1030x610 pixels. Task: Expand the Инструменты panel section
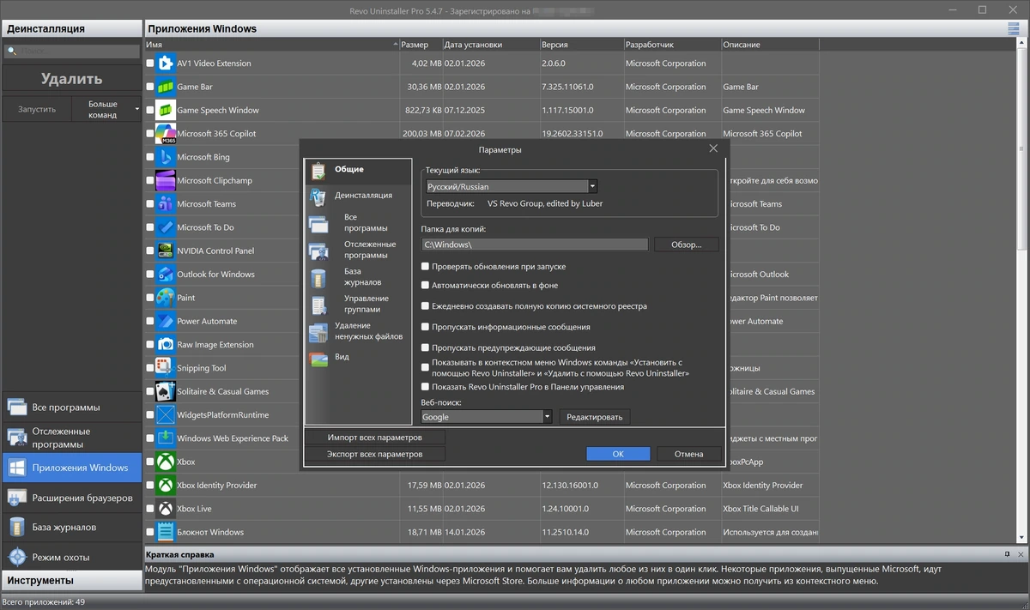click(x=71, y=581)
